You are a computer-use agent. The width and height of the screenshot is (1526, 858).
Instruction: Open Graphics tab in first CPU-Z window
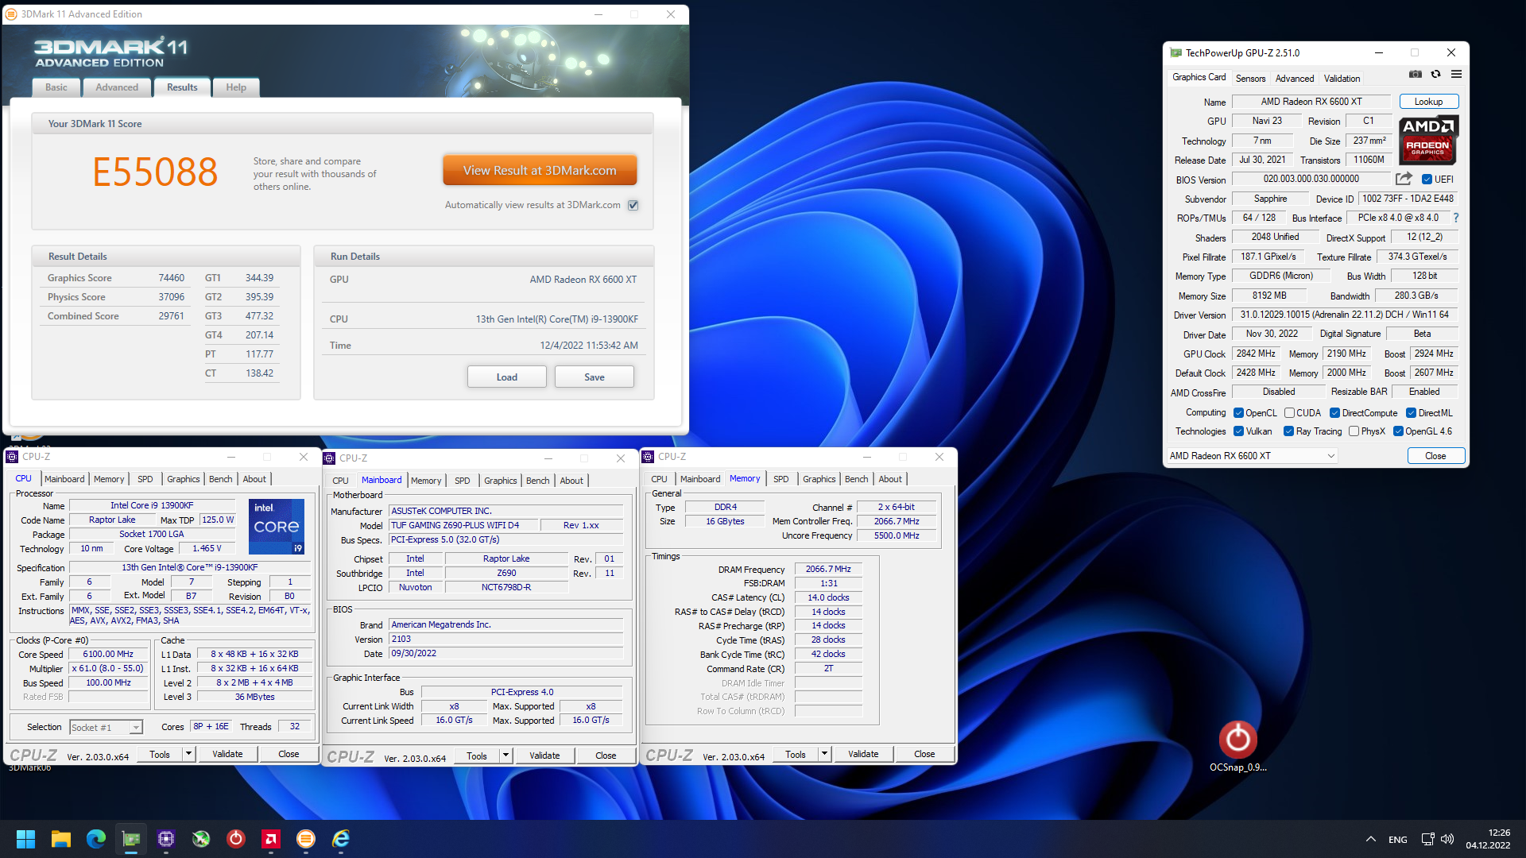pos(183,479)
